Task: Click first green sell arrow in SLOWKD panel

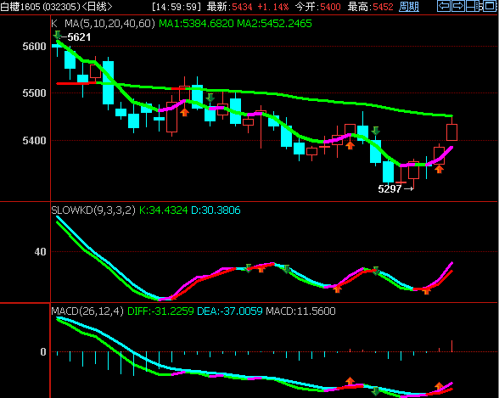Action: 248,268
